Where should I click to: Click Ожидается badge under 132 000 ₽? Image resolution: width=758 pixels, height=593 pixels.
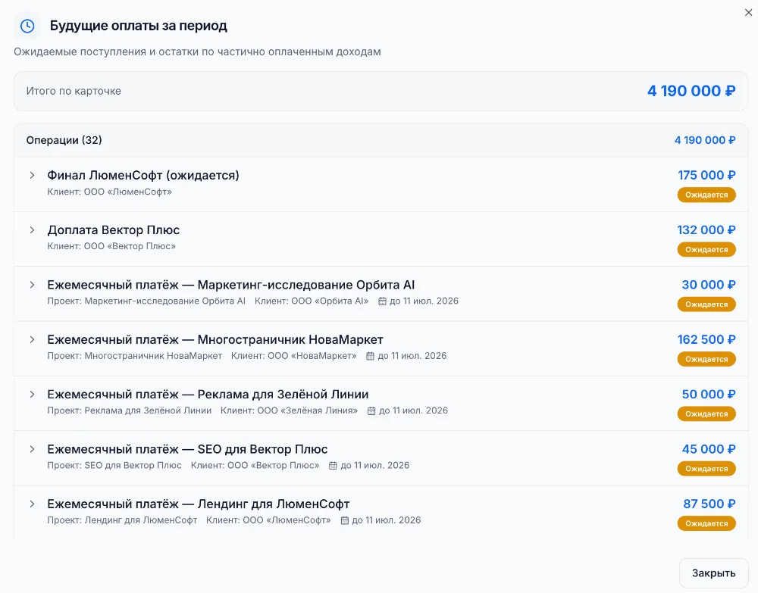[x=706, y=250]
